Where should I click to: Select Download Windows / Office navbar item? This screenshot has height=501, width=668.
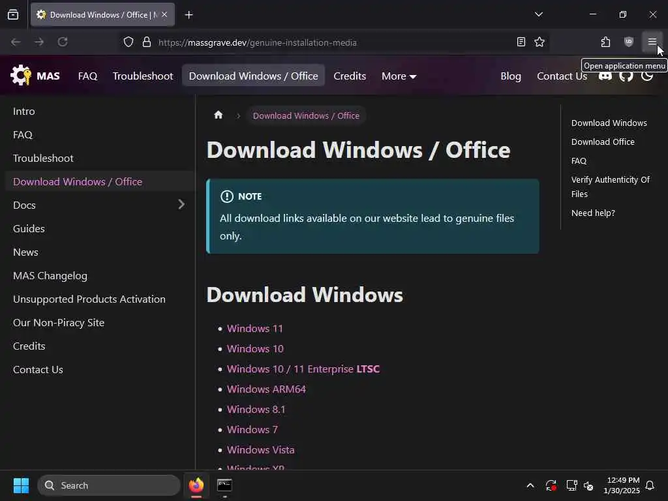pyautogui.click(x=253, y=76)
